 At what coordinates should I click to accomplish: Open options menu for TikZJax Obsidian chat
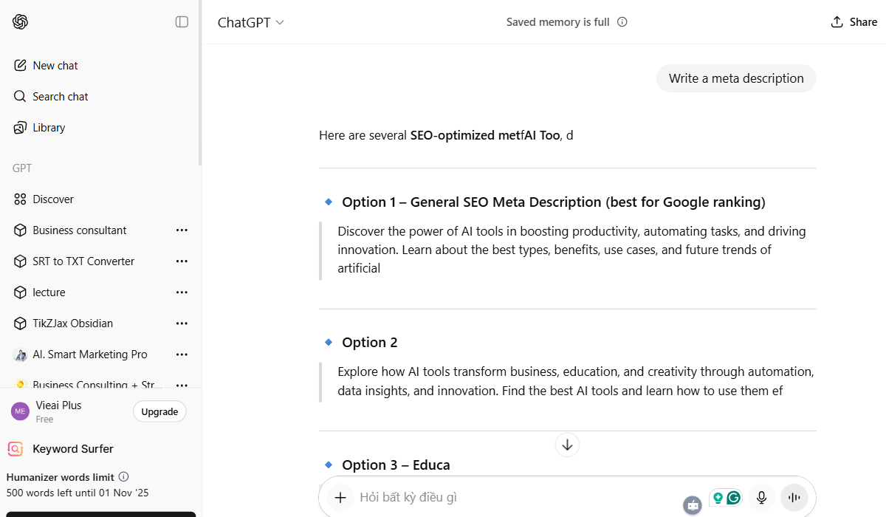[182, 323]
